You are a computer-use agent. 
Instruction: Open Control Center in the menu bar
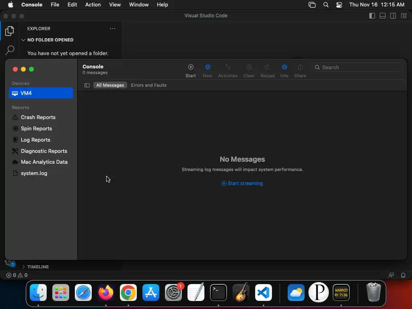(339, 5)
